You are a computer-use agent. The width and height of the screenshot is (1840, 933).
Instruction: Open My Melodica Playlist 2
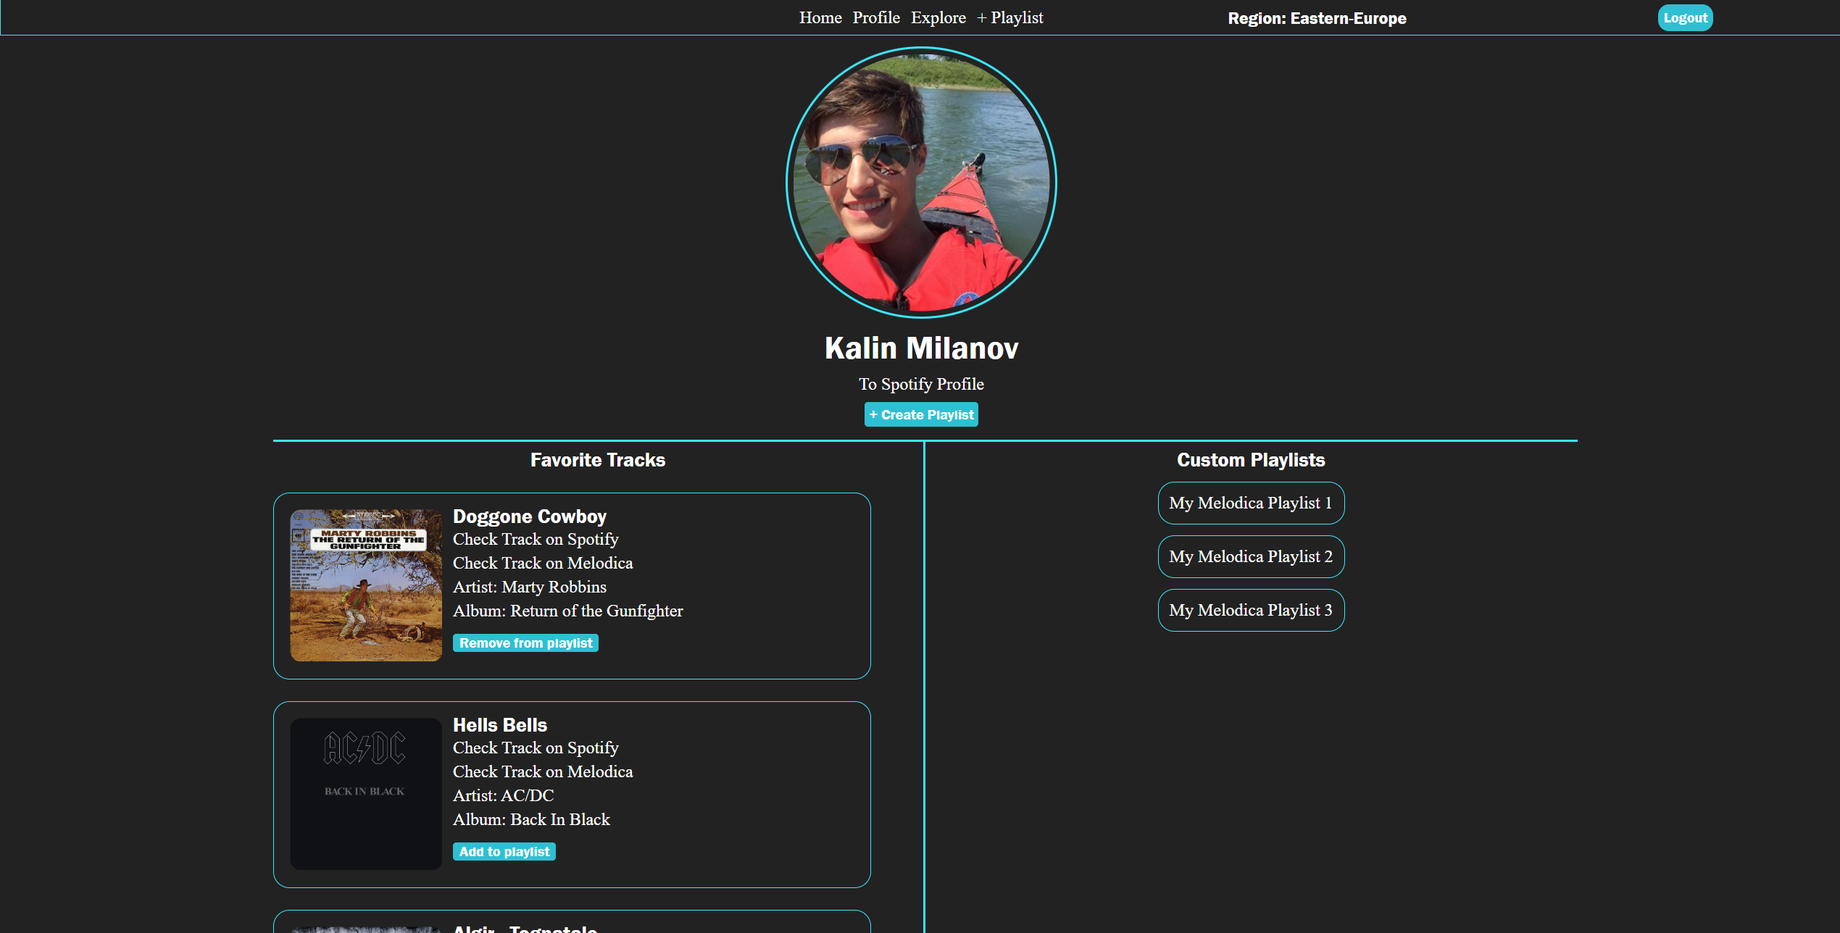pos(1251,556)
